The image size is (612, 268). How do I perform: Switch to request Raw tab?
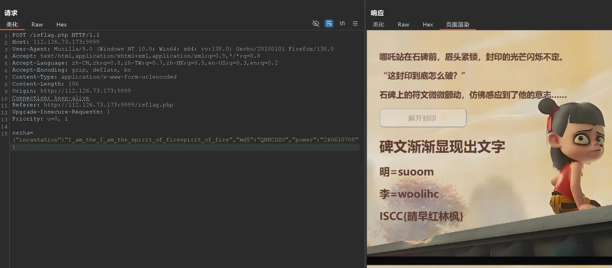tap(37, 24)
